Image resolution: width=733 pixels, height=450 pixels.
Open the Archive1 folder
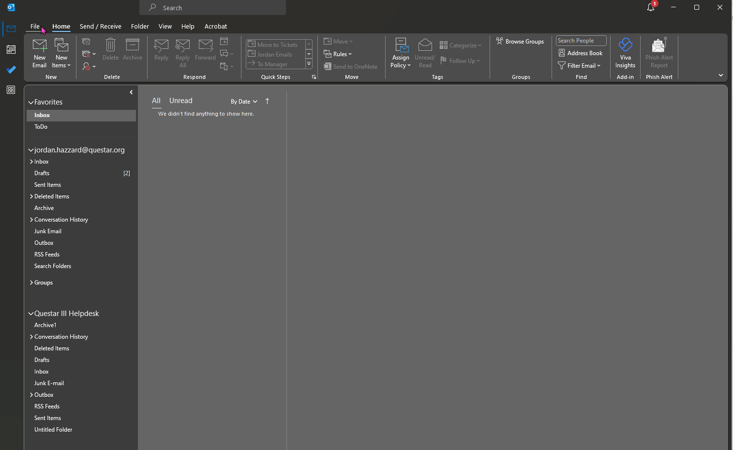coord(81,325)
